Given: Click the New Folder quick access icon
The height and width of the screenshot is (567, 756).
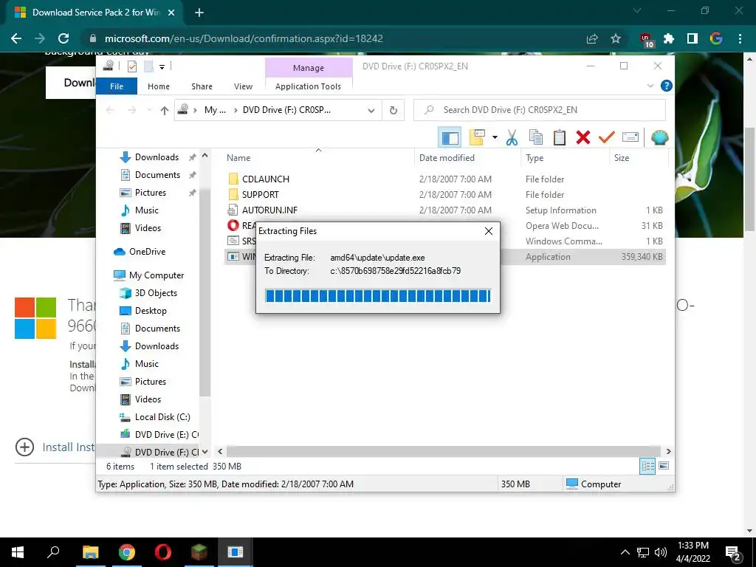Looking at the screenshot, I should click(x=148, y=66).
